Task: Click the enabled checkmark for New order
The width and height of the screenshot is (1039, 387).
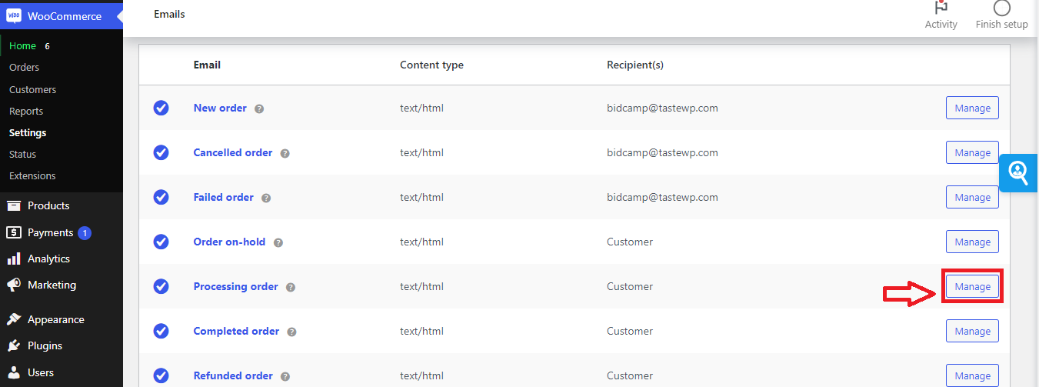Action: coord(161,108)
